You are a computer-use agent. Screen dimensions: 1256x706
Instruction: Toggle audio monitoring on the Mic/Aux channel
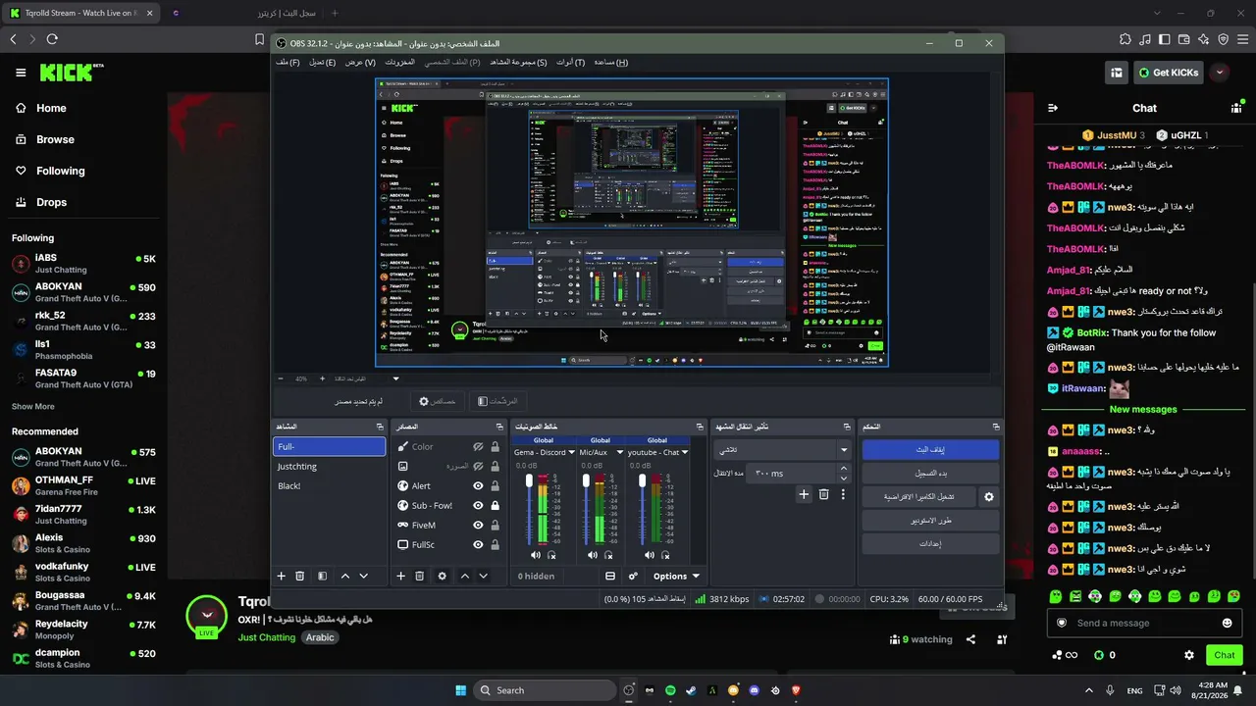pos(609,555)
